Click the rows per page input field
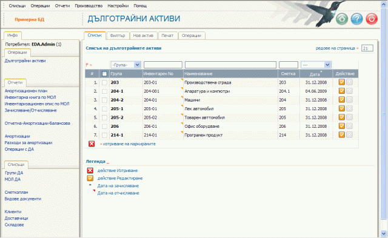Image resolution: width=388 pixels, height=238 pixels. tap(367, 48)
